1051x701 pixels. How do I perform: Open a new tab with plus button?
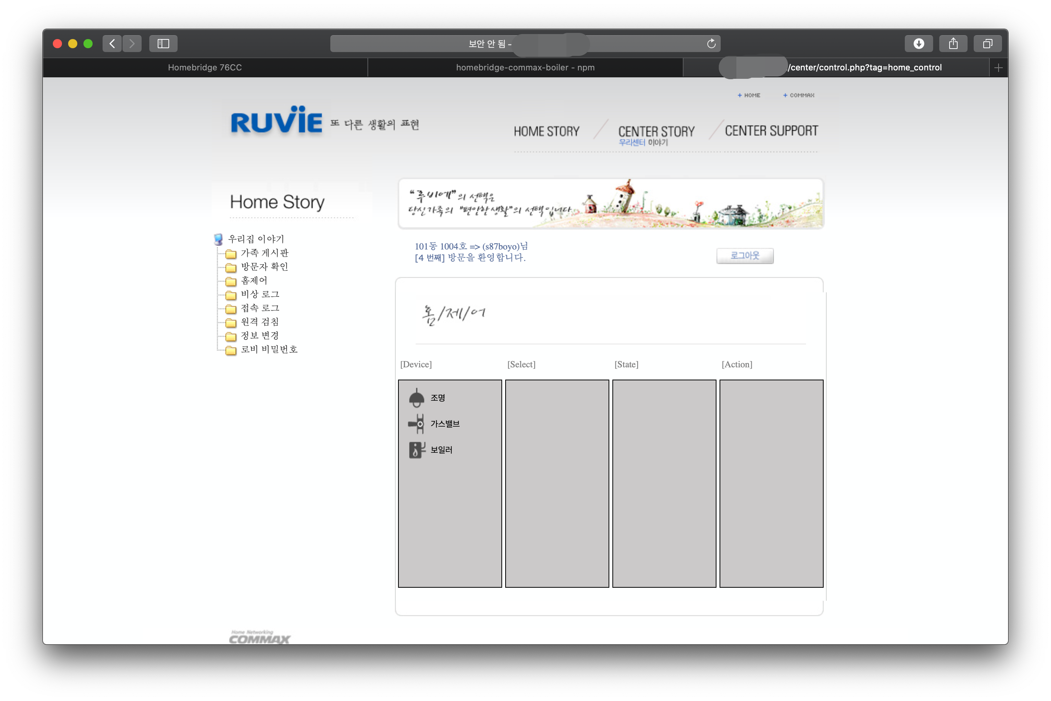998,67
